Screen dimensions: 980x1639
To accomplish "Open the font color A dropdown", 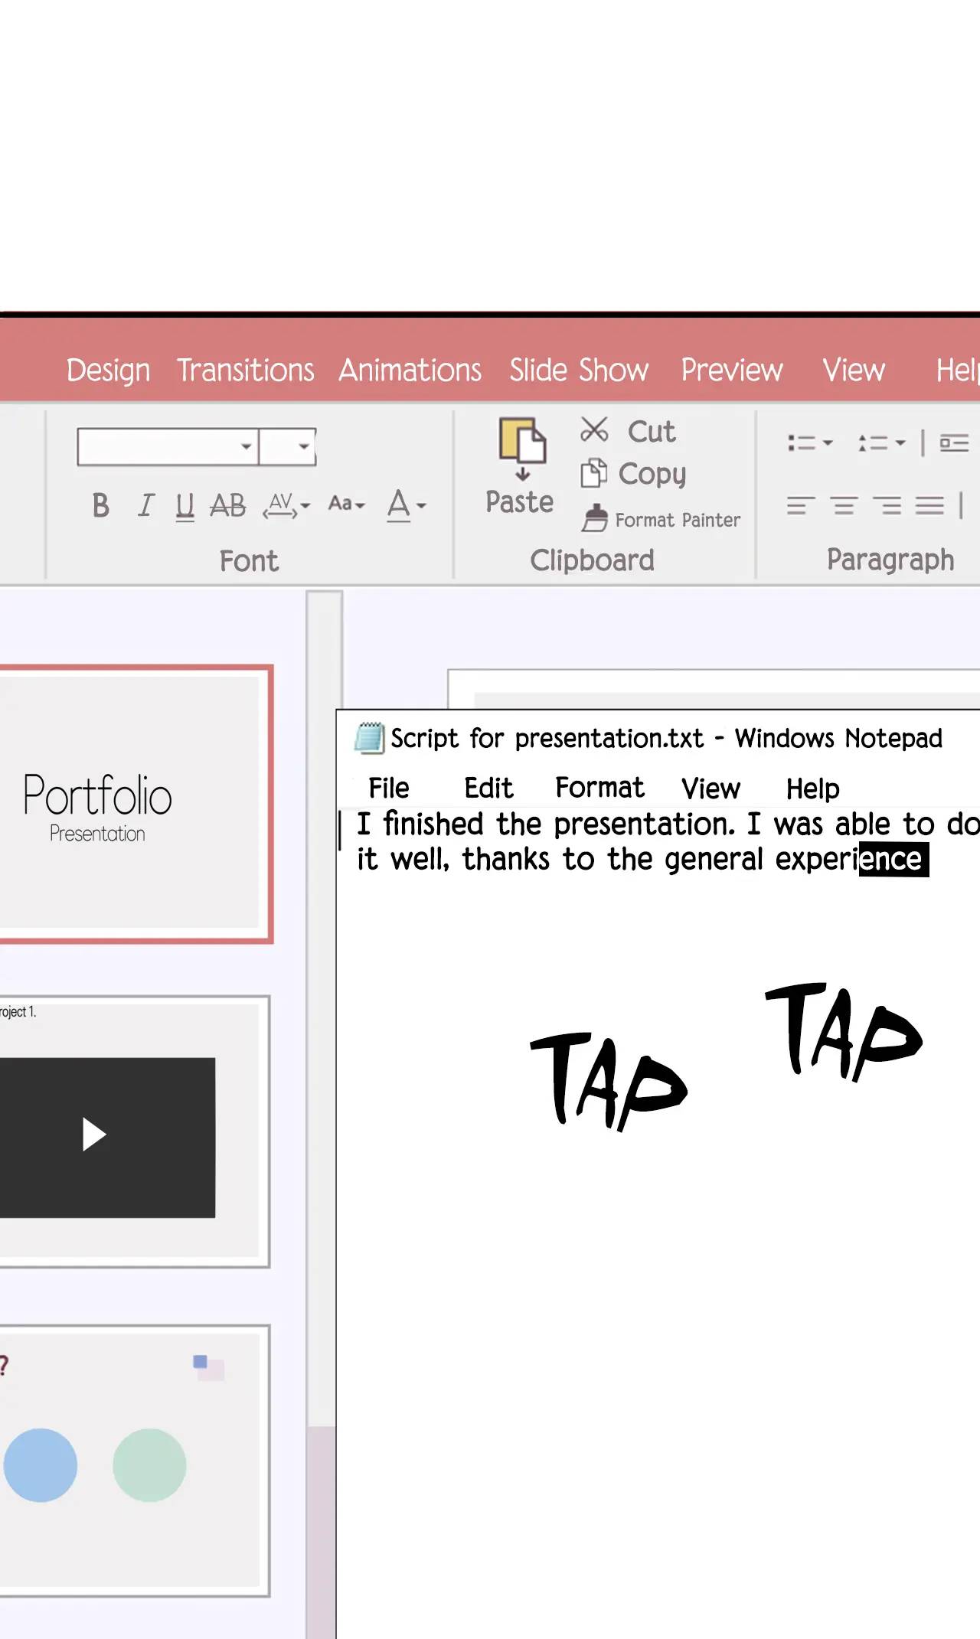I will coord(421,506).
